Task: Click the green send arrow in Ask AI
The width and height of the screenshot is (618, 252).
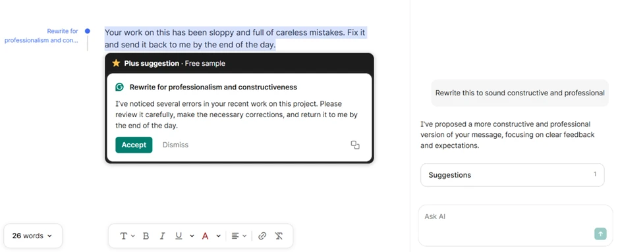Action: pyautogui.click(x=600, y=234)
